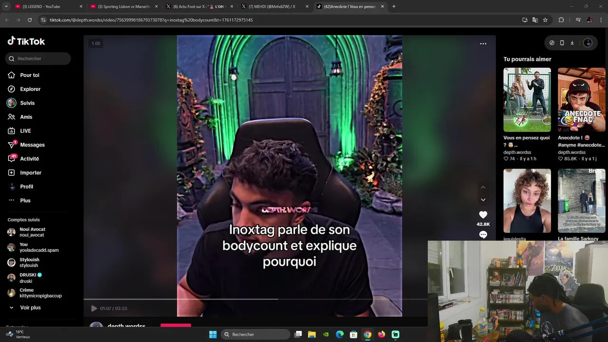Play the paused TikTok video
The height and width of the screenshot is (342, 608).
pyautogui.click(x=94, y=308)
